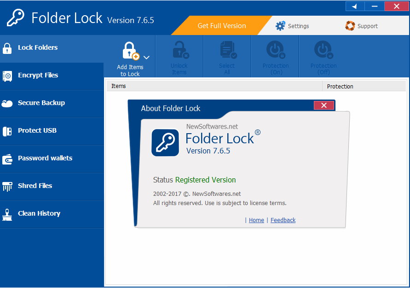Open the Clean History section
Screen dimensions: 410x288
click(52, 214)
